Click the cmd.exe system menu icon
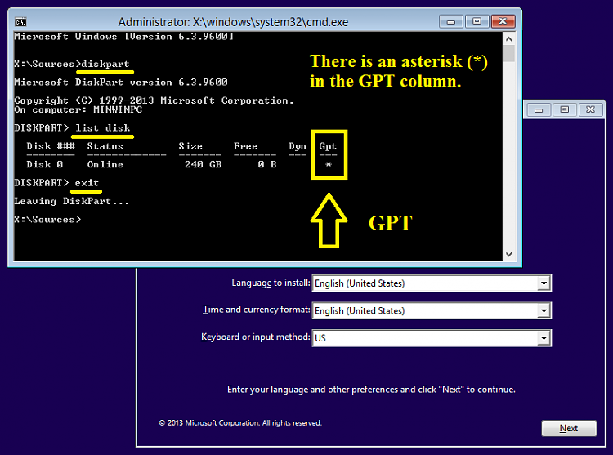613x455 pixels. [x=20, y=22]
